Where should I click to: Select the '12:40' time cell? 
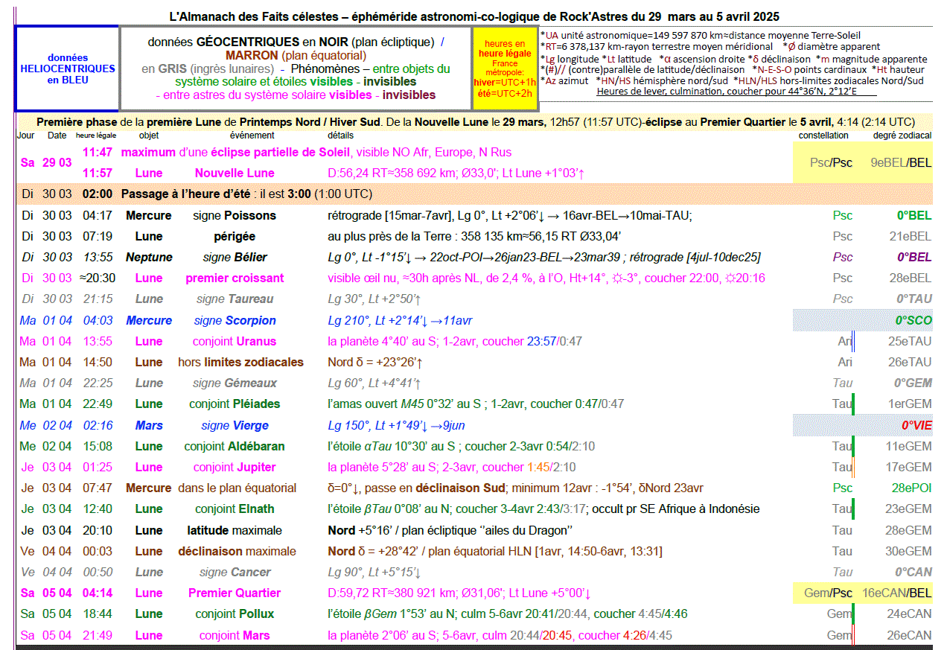[x=98, y=509]
